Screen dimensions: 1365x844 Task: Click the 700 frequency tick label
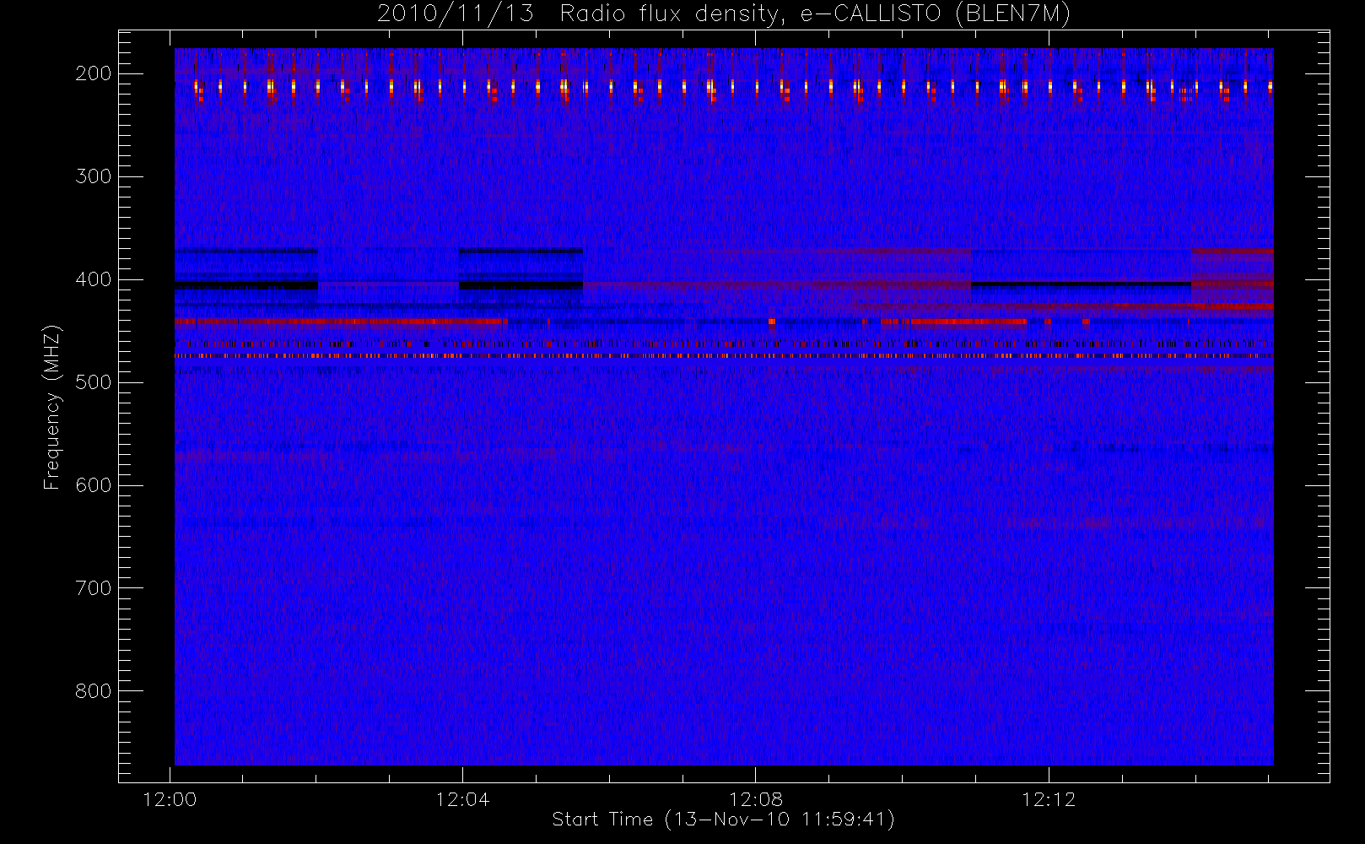coord(94,588)
